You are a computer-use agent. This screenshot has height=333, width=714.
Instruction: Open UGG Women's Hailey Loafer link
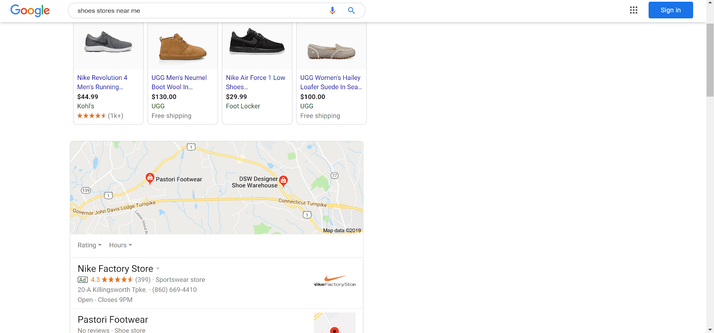331,82
